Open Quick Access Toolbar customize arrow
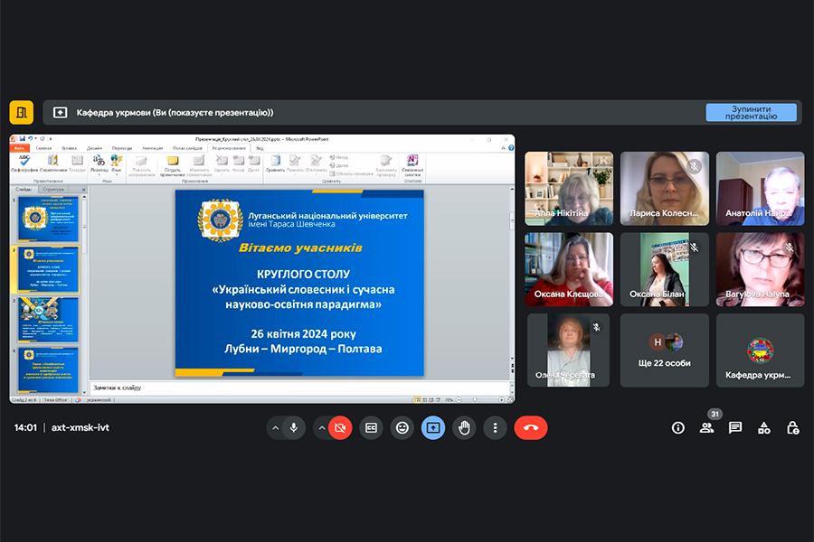This screenshot has width=814, height=542. pos(51,139)
